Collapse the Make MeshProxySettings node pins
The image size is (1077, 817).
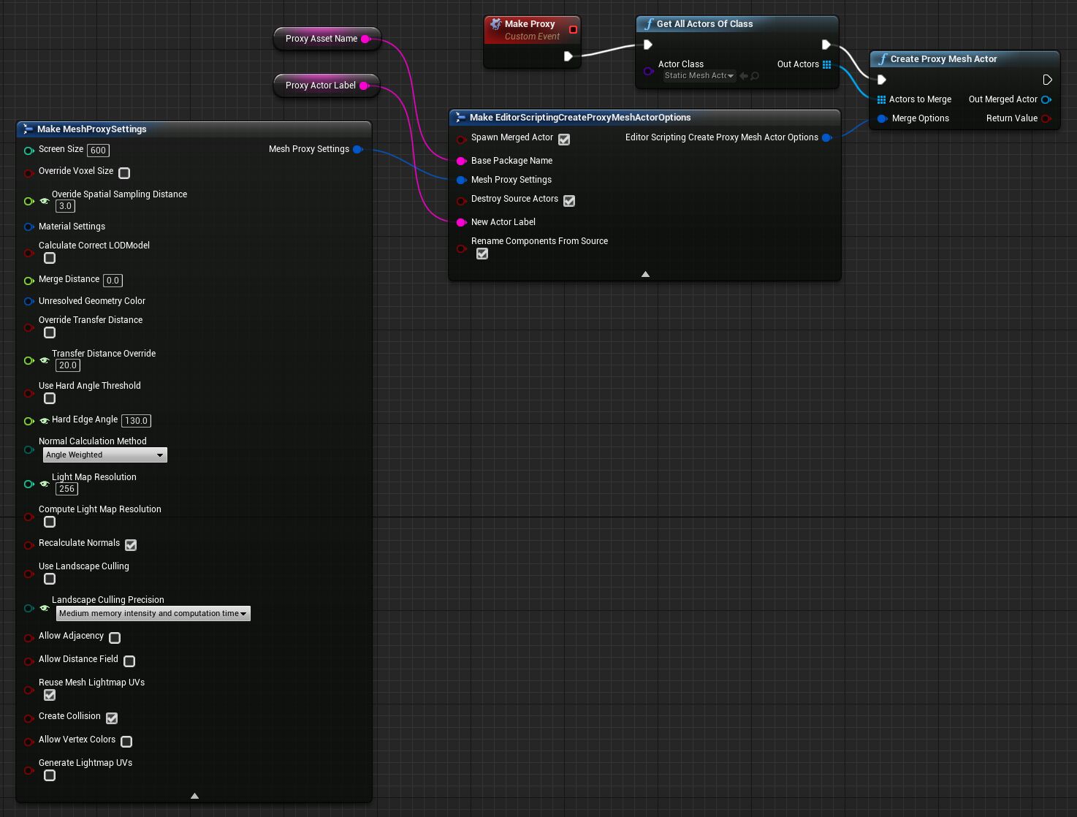[x=194, y=796]
